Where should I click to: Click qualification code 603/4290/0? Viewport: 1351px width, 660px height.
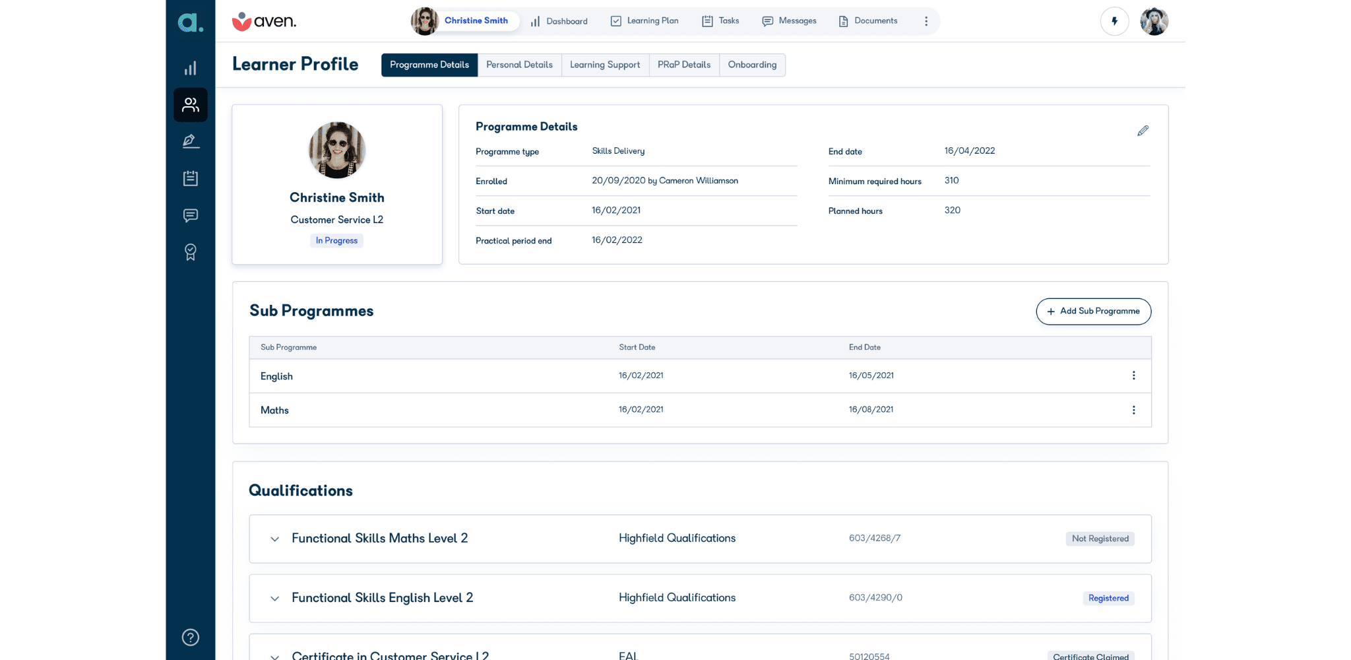point(875,598)
